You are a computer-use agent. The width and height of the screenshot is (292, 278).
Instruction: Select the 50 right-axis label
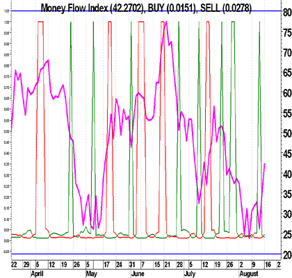click(x=287, y=133)
